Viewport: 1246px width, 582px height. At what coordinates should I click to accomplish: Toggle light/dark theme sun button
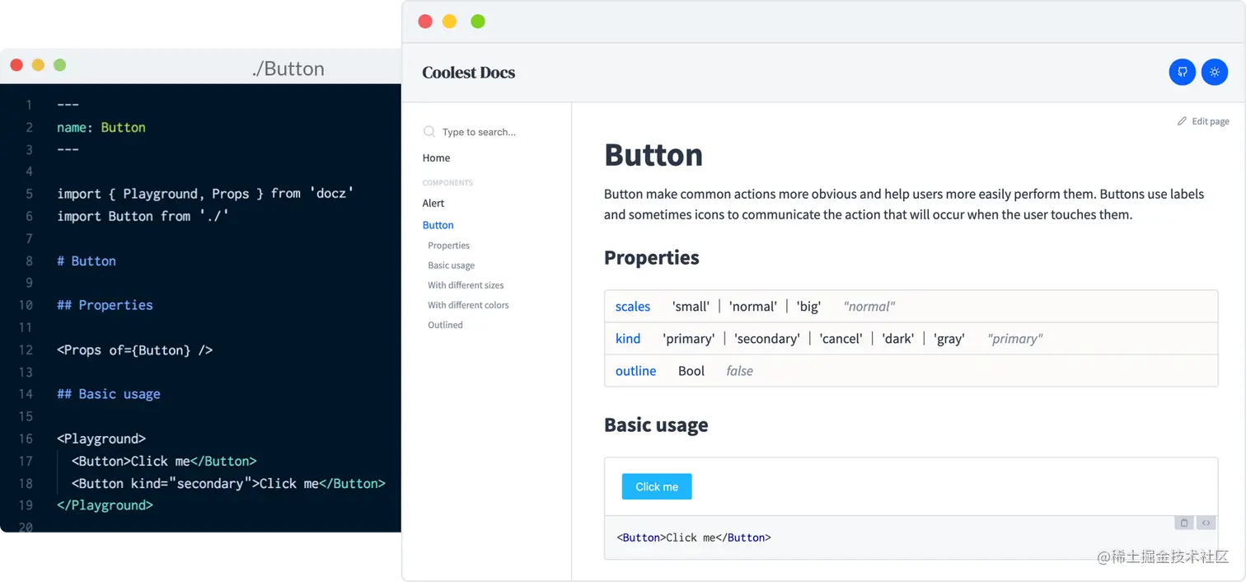[x=1214, y=72]
